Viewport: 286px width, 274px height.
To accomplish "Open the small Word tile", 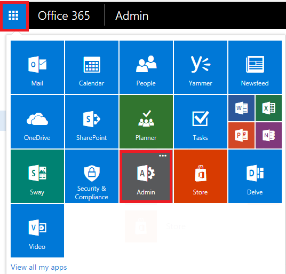I will (241, 108).
